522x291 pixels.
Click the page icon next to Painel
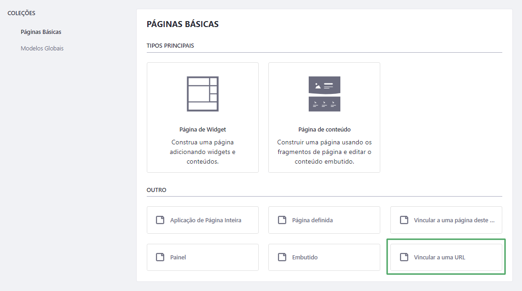pyautogui.click(x=160, y=257)
